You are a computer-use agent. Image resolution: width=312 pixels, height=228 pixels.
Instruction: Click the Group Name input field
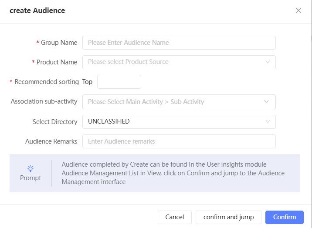[179, 43]
